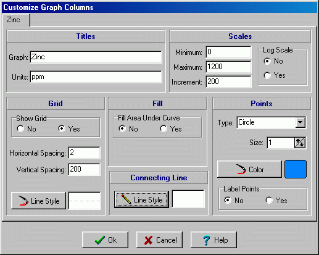Select No under Show Grid
319x255 pixels.
coord(20,128)
